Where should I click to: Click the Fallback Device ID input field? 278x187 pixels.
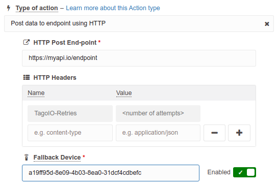tap(111, 173)
